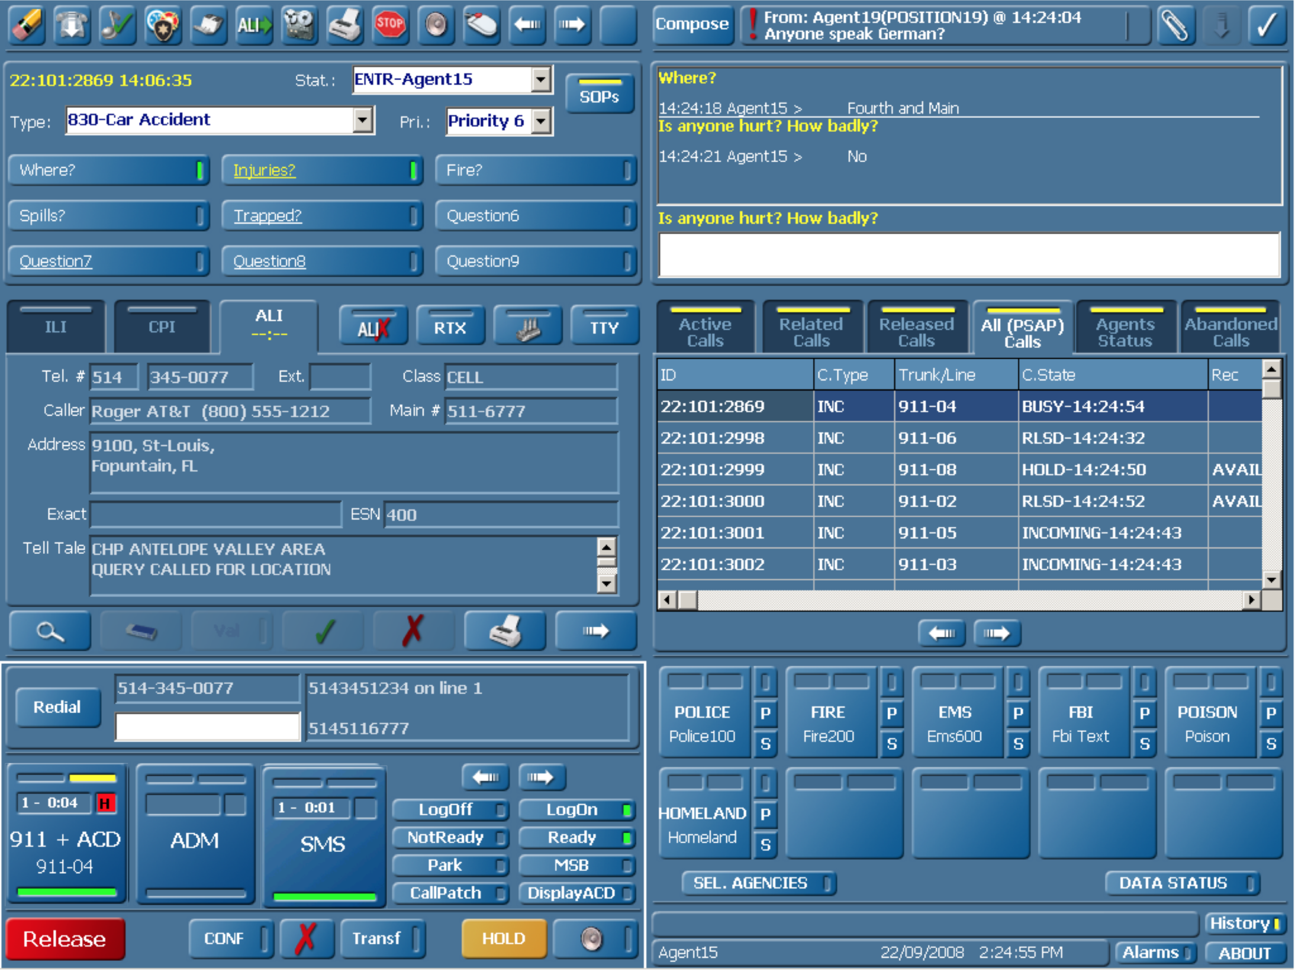
Task: Click the answer text field below question
Action: 969,255
